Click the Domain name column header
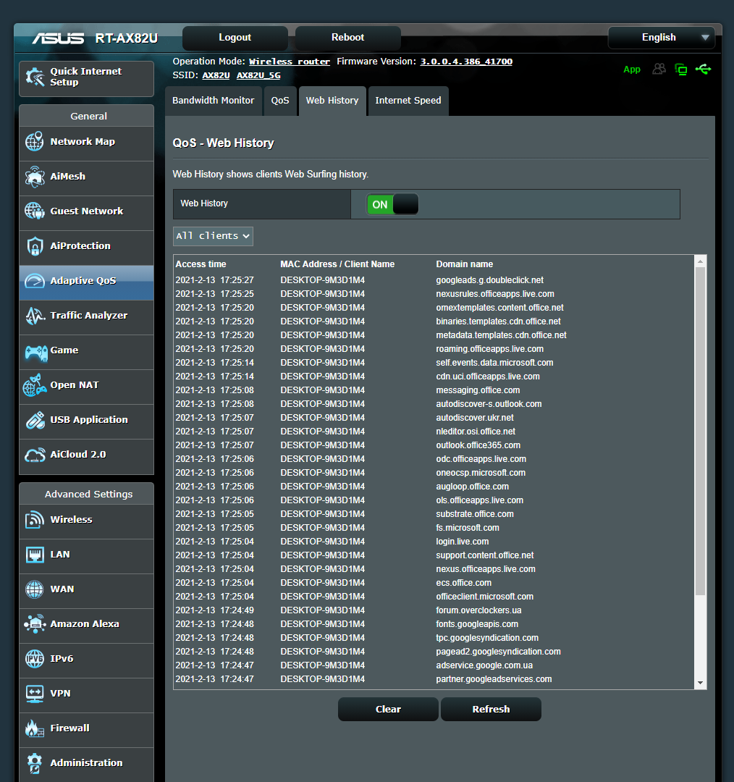This screenshot has width=734, height=782. [464, 264]
